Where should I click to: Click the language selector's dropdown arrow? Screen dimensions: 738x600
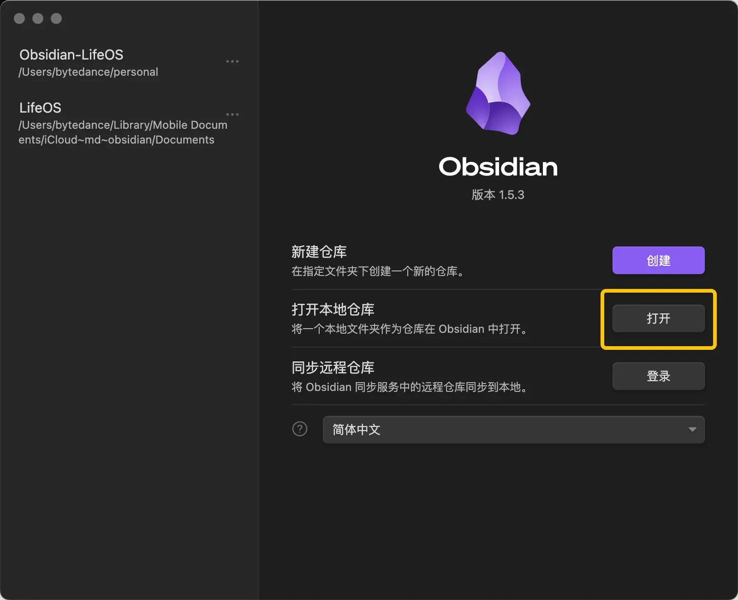point(692,430)
